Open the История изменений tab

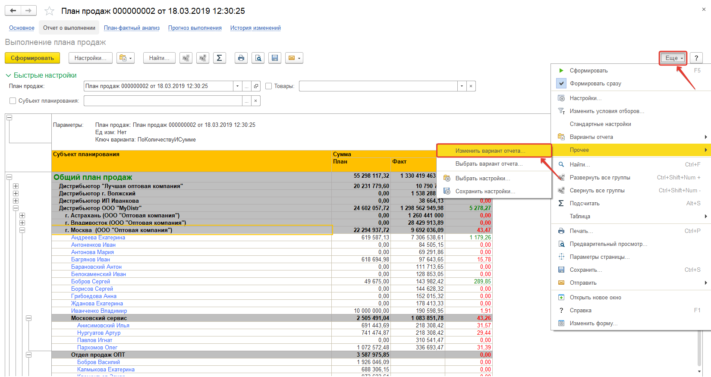[x=255, y=28]
